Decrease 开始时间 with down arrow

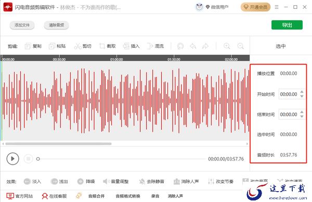click(302, 97)
